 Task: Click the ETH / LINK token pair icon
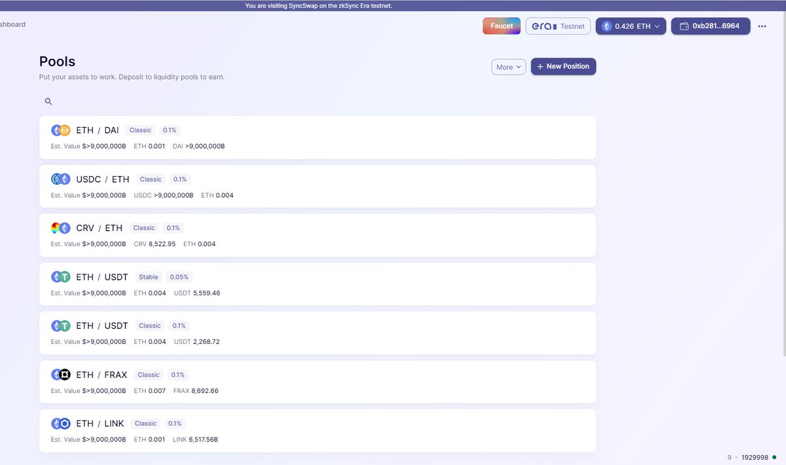click(x=60, y=423)
